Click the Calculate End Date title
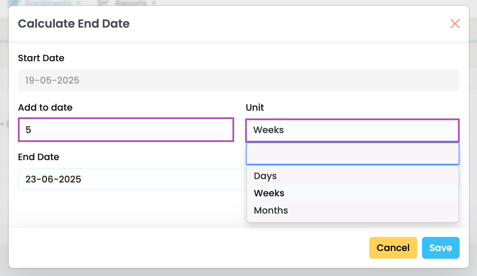477x276 pixels. [x=74, y=24]
